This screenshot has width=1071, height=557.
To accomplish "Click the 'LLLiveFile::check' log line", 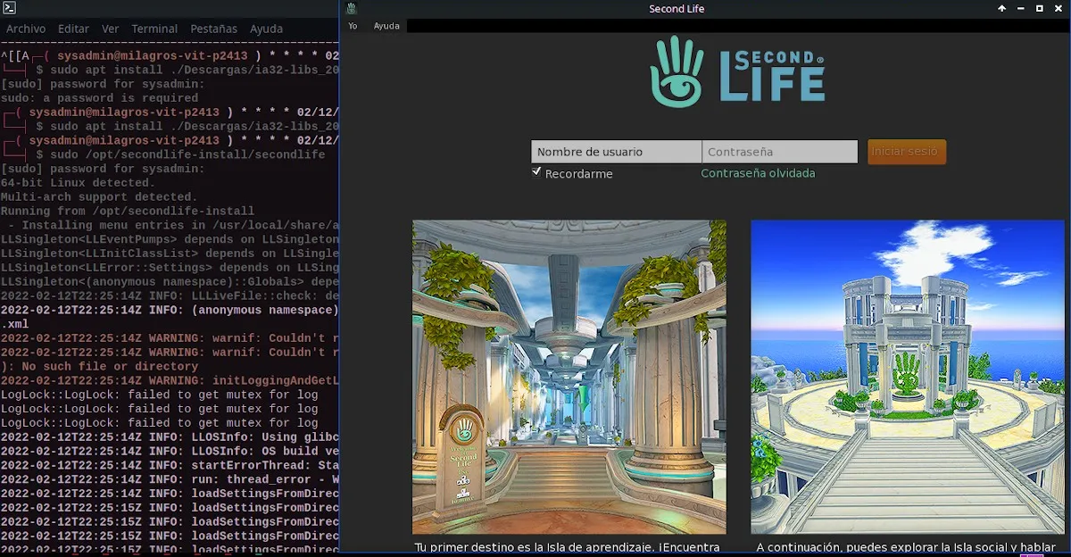I will (x=170, y=295).
